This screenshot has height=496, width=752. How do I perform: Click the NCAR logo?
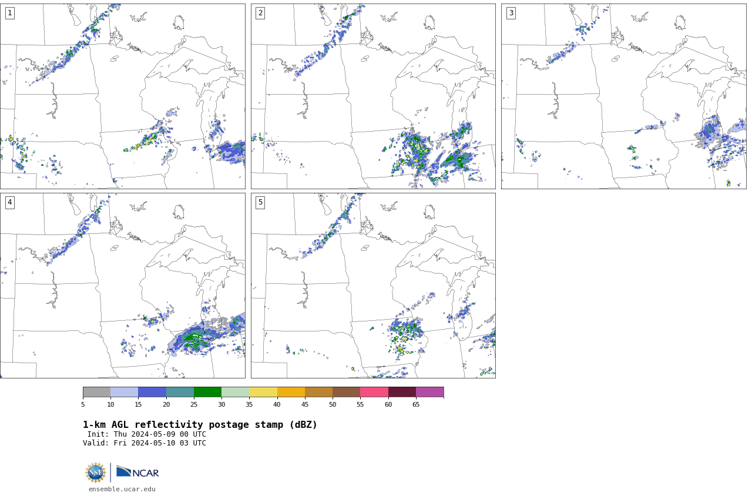tap(137, 472)
